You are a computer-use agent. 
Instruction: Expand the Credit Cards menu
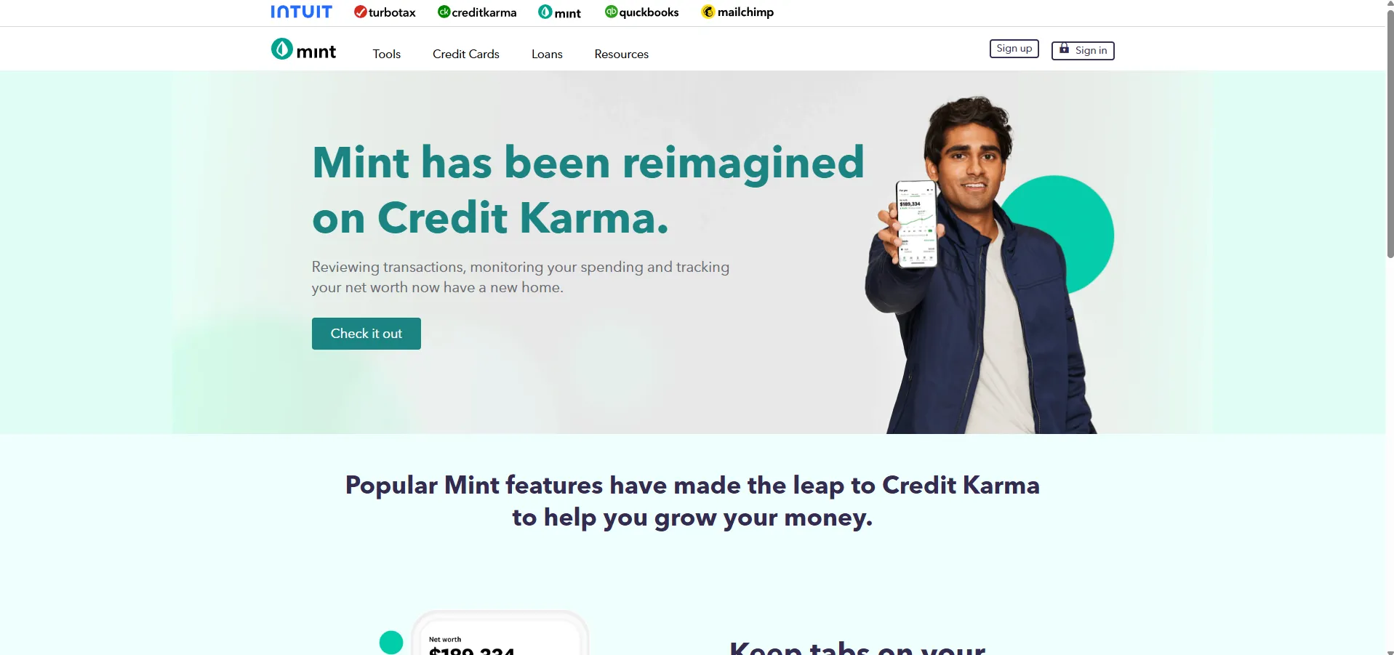466,54
